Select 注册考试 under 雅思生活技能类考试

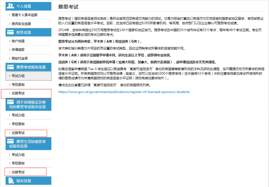tap(28, 172)
